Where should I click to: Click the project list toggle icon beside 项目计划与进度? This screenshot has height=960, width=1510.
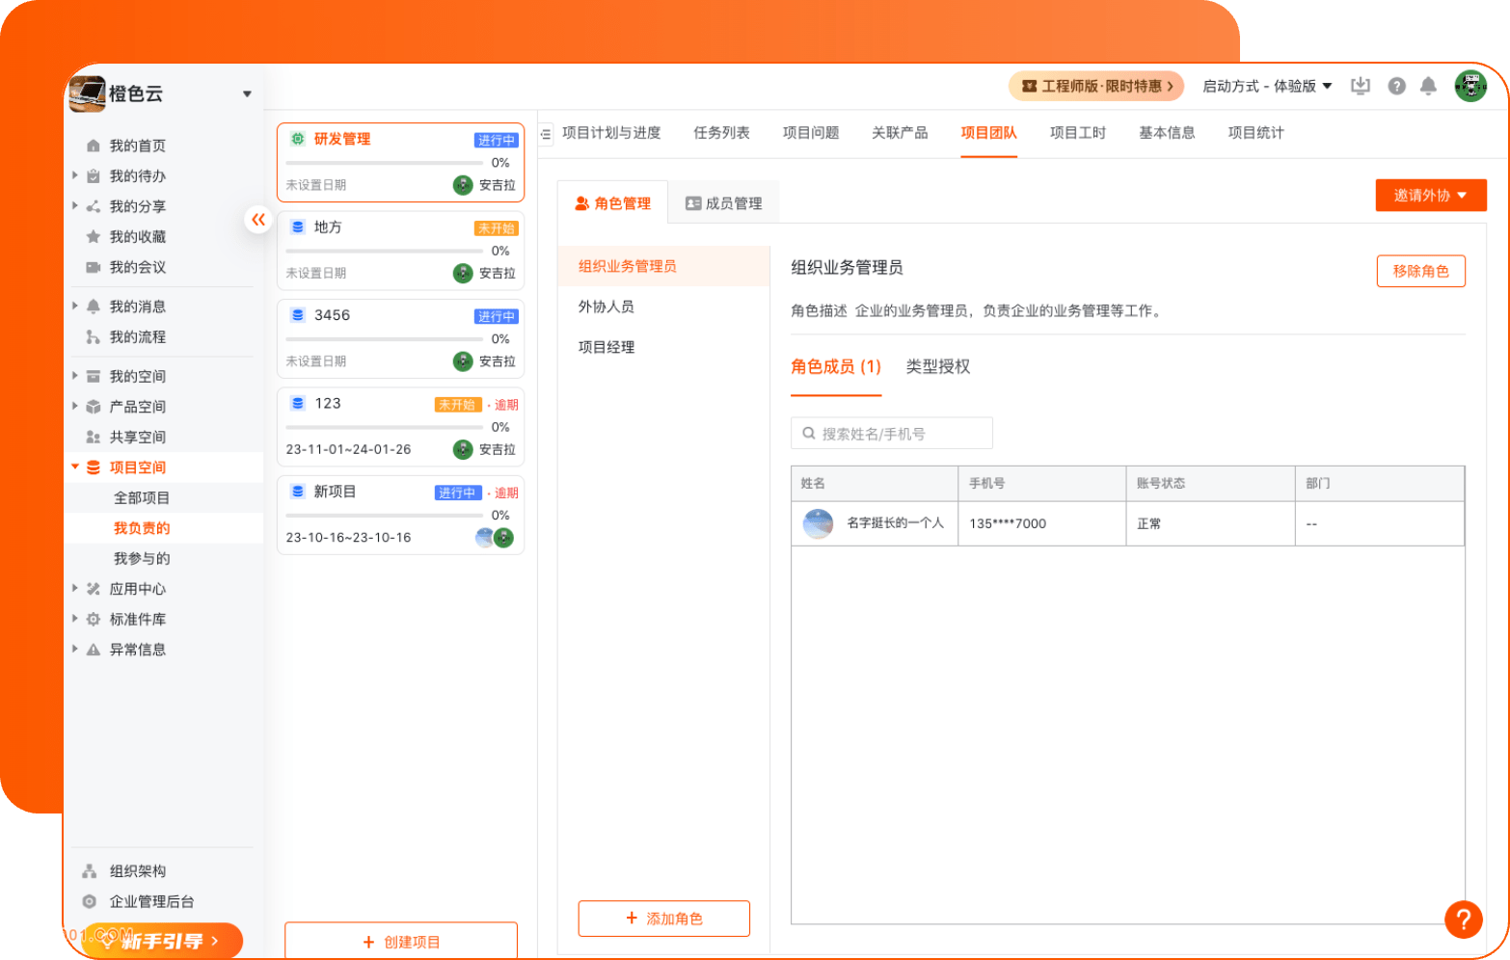click(547, 134)
